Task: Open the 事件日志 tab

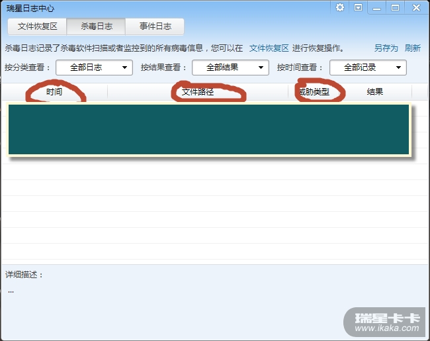Action: click(155, 26)
